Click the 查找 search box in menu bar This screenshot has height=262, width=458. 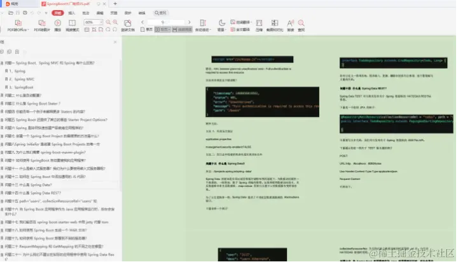(x=161, y=13)
